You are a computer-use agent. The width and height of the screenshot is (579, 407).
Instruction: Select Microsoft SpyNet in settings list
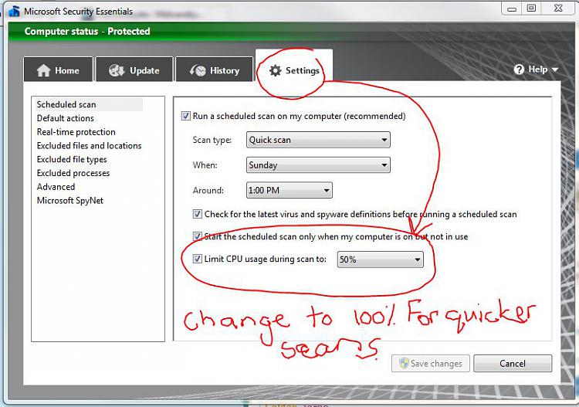[69, 201]
